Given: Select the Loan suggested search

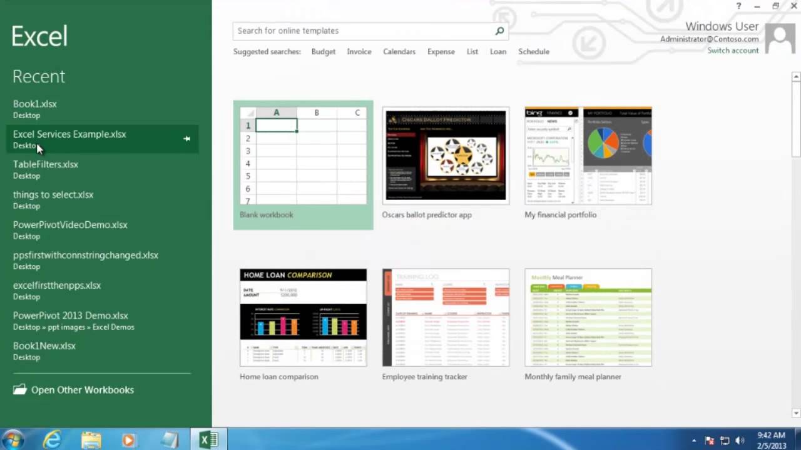Looking at the screenshot, I should 498,52.
